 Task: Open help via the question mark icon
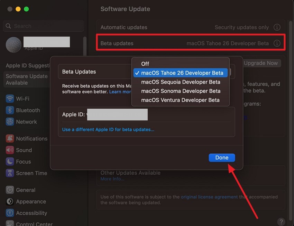click(x=281, y=221)
